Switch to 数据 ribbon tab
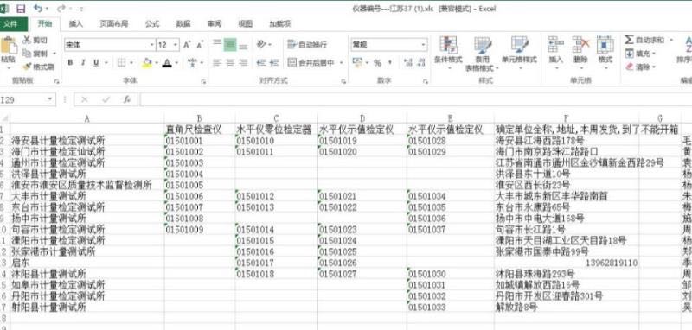 click(x=183, y=24)
